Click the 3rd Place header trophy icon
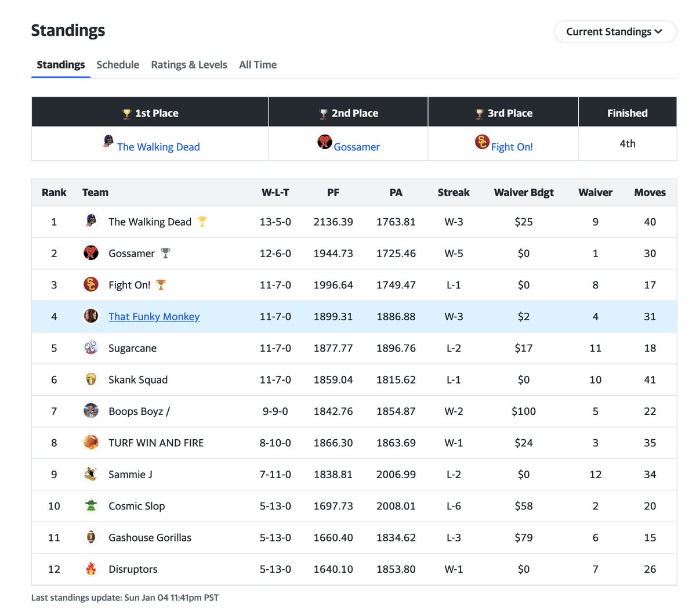Viewport: 696px width, 611px height. tap(480, 114)
